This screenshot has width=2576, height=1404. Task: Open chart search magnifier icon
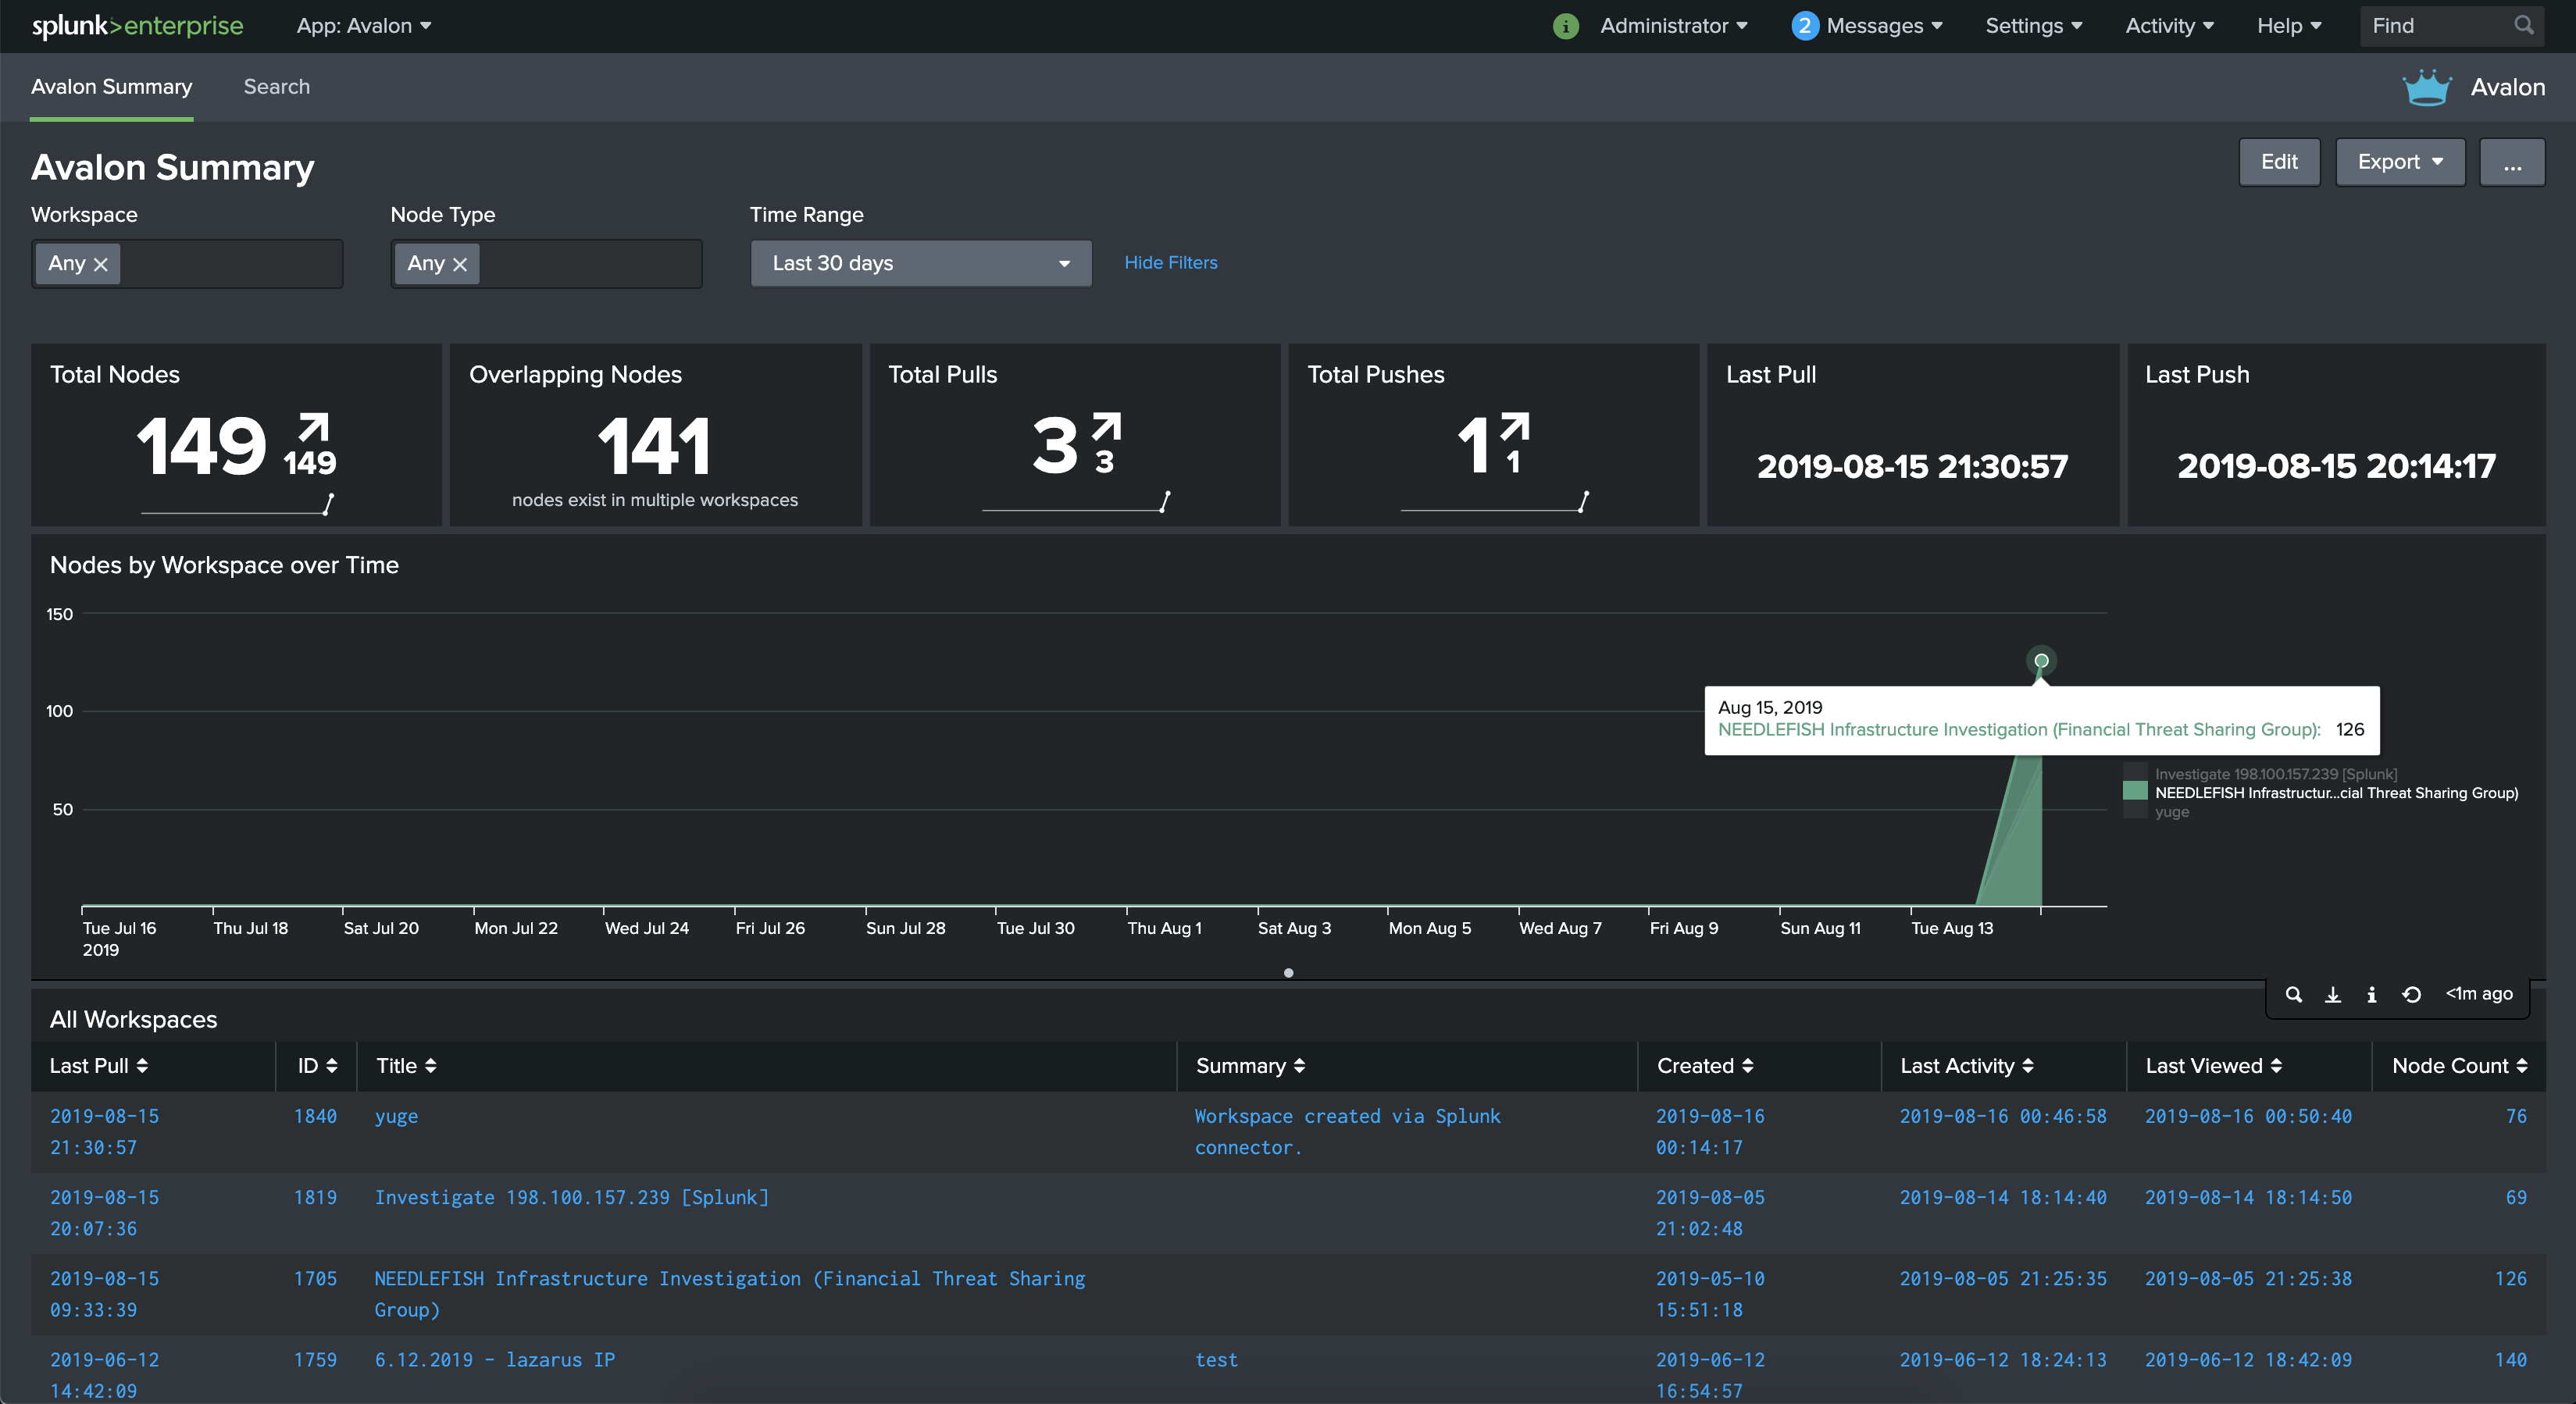(2294, 994)
